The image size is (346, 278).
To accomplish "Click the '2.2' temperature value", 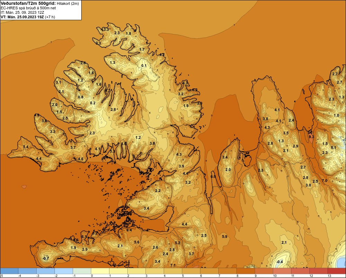I will [x=158, y=191].
